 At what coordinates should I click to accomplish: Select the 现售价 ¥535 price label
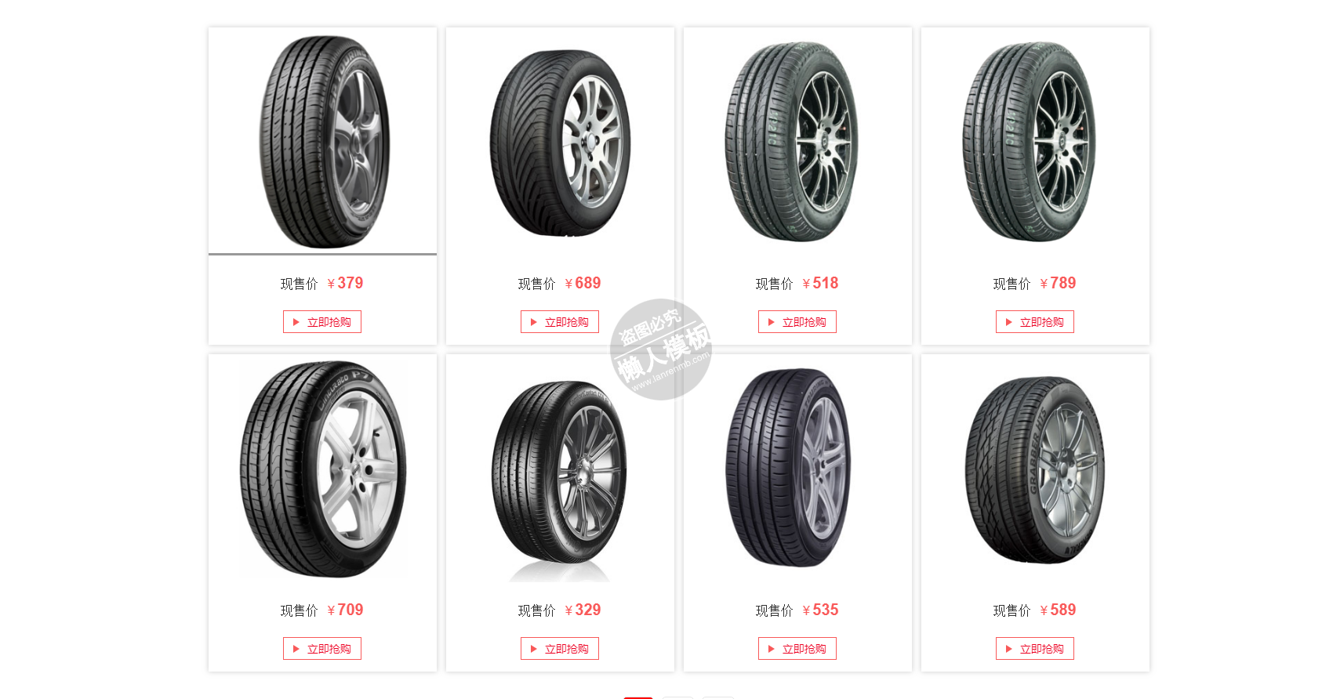point(797,610)
